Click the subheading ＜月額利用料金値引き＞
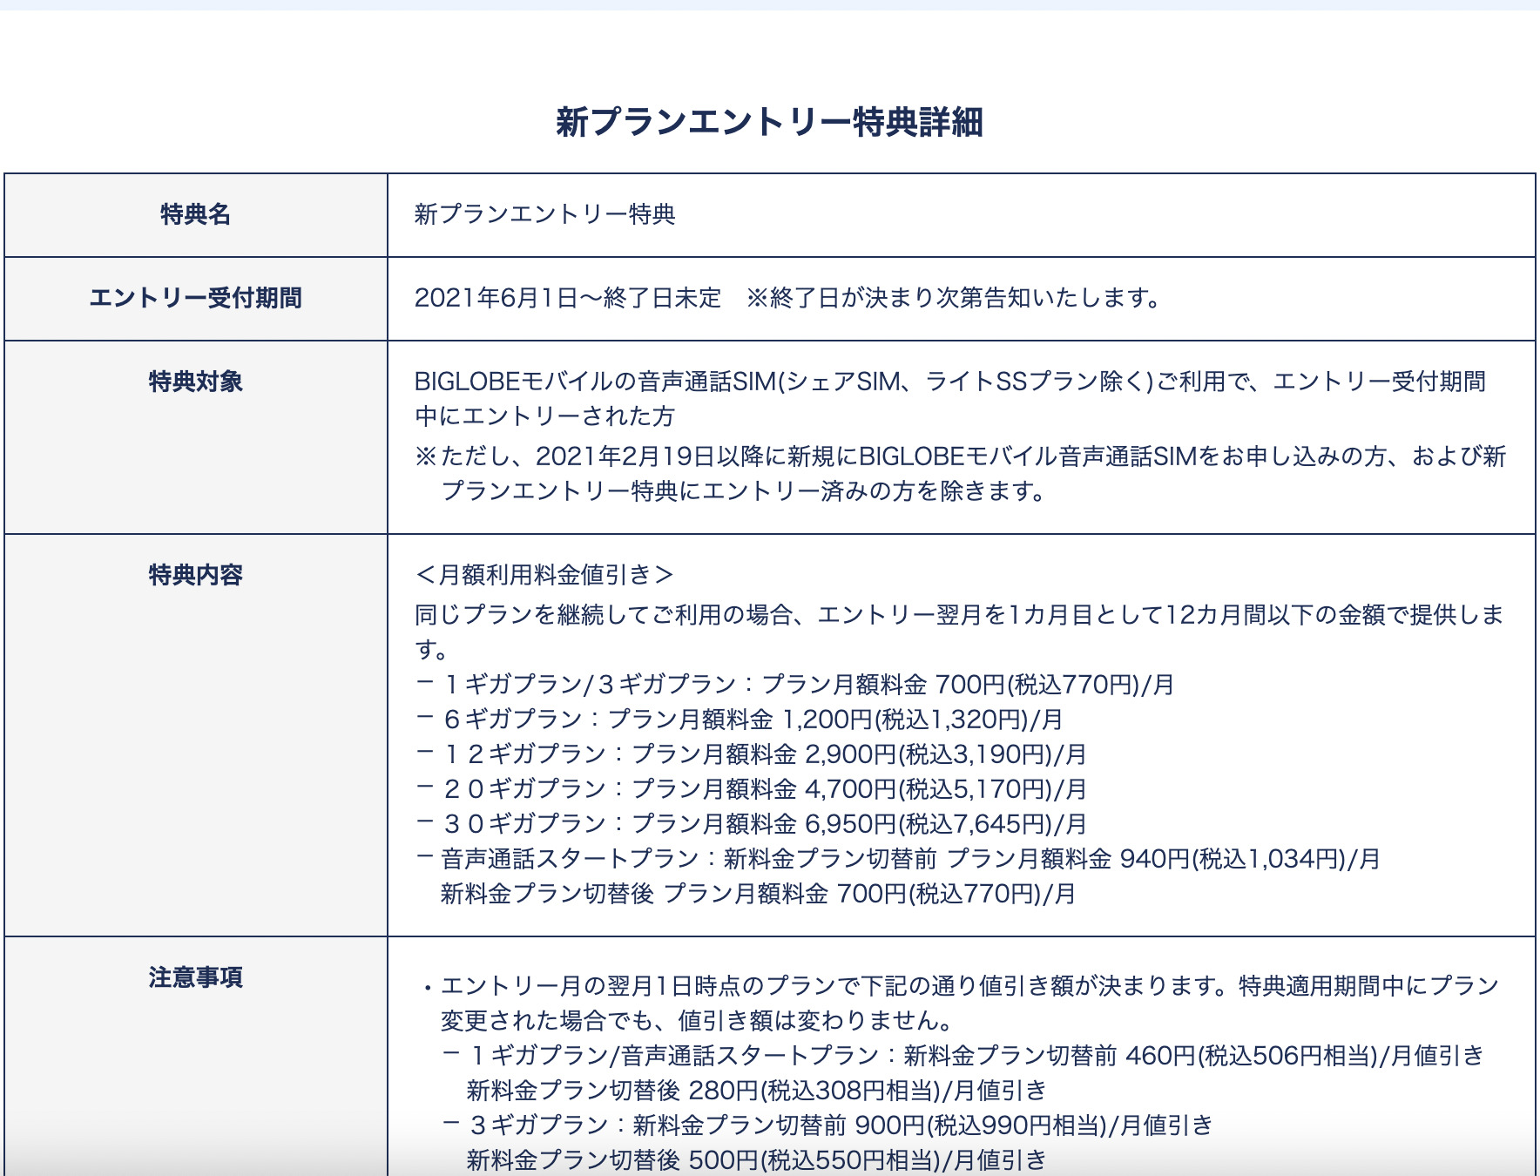The width and height of the screenshot is (1540, 1176). click(x=545, y=575)
